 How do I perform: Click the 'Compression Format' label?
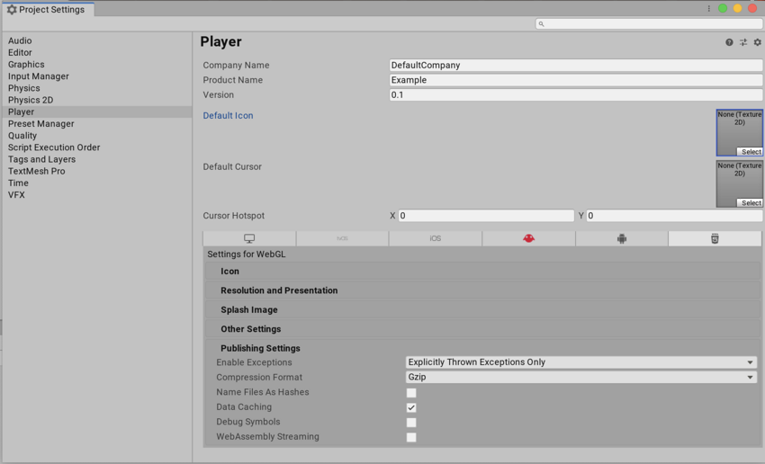(259, 378)
